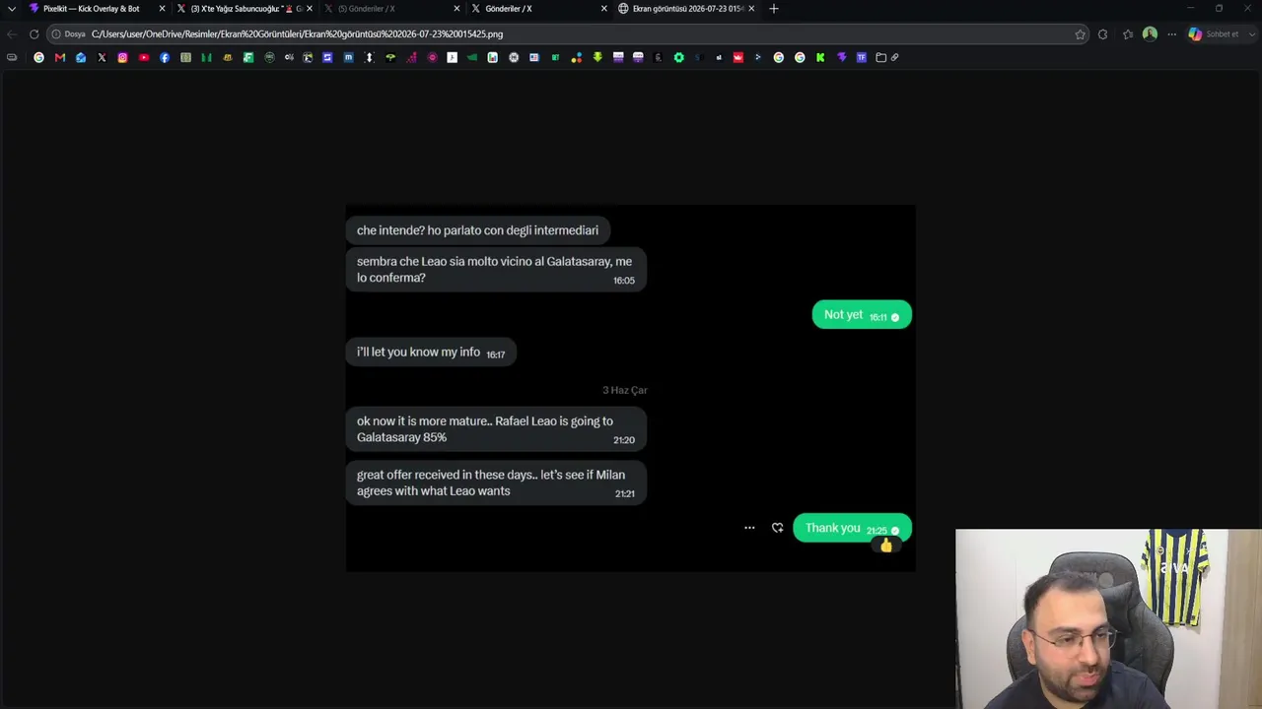Open the YouTube bookmark icon
This screenshot has height=709, width=1262.
(144, 57)
